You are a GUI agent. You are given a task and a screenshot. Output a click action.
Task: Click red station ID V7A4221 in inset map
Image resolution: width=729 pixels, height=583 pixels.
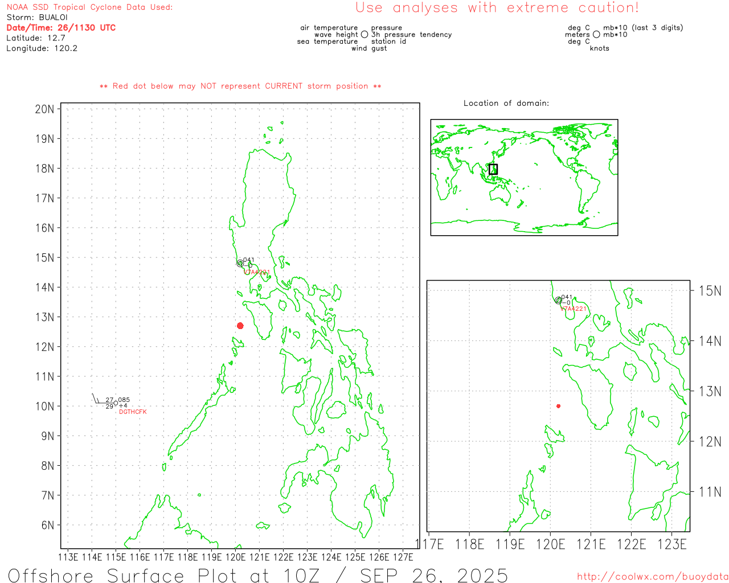click(x=573, y=309)
